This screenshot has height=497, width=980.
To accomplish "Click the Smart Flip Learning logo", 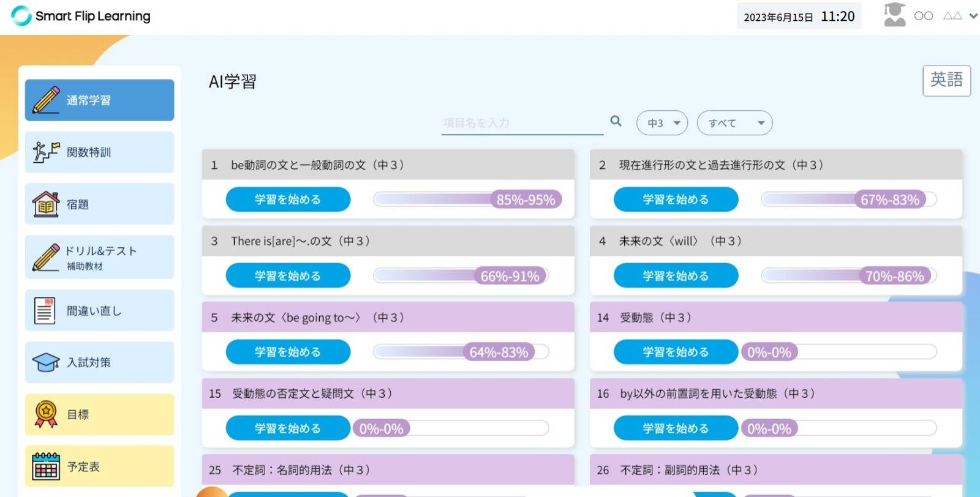I will 81,16.
